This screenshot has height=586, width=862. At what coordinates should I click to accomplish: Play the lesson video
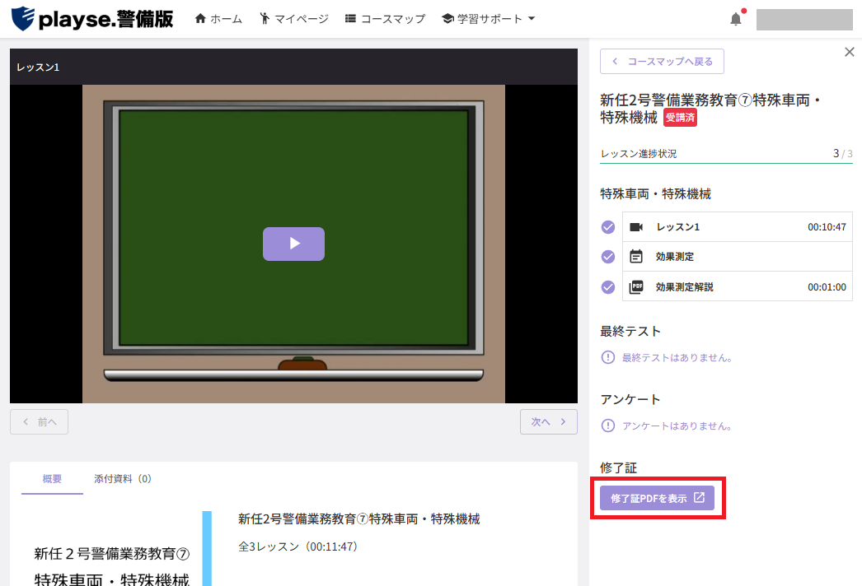[x=293, y=244]
